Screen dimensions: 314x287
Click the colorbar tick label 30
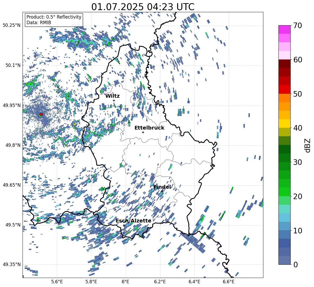298,162
